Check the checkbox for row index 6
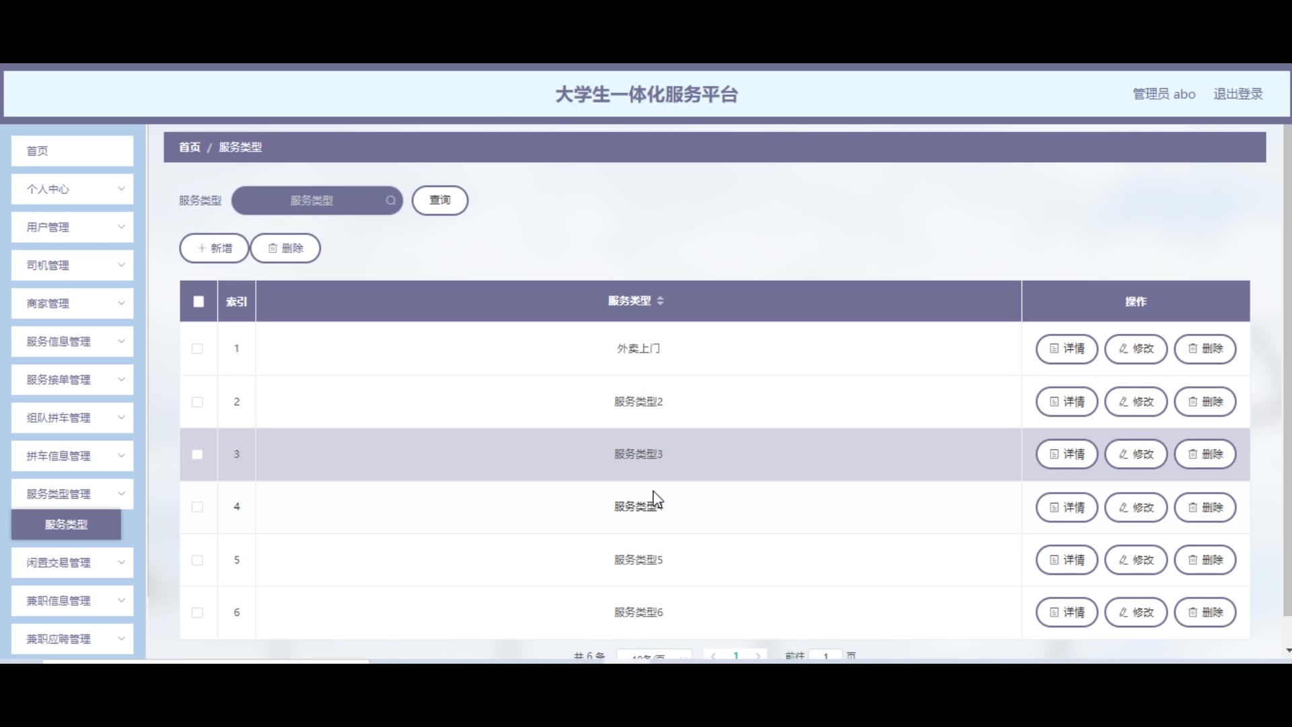Screen dimensions: 1292x727 click(x=197, y=613)
